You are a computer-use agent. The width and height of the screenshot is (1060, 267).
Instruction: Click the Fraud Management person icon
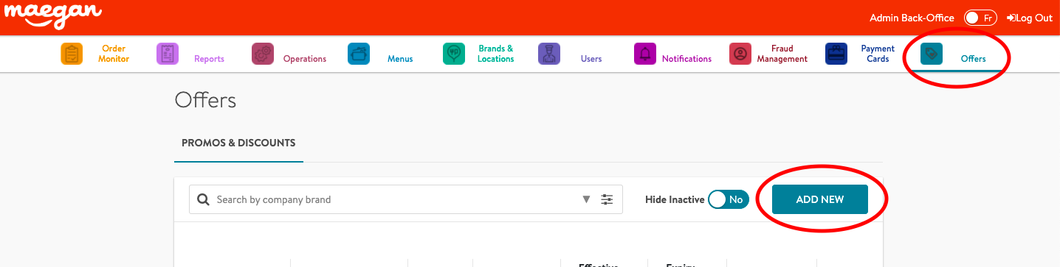click(740, 54)
